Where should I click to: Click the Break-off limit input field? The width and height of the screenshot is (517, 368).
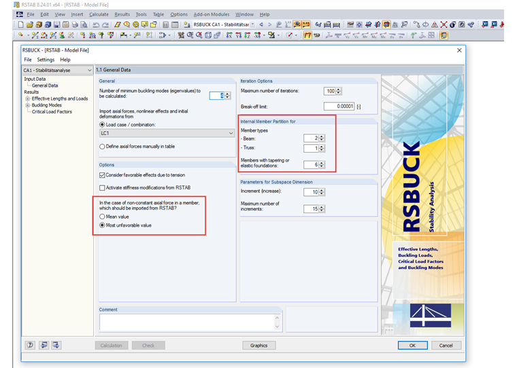pos(339,107)
